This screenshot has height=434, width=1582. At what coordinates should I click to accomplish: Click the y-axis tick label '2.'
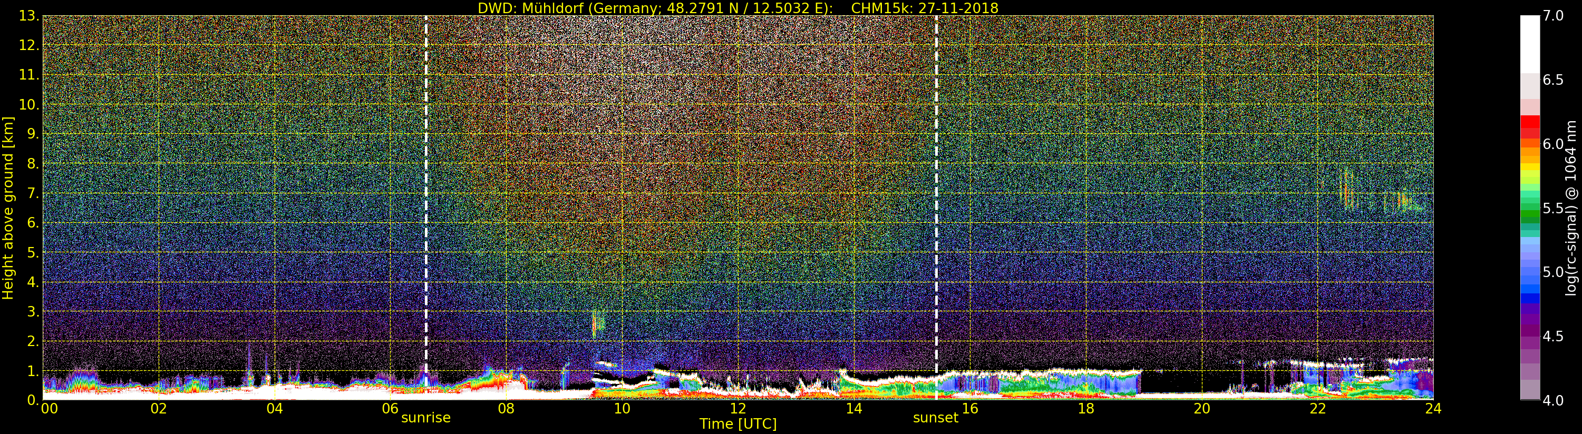click(33, 341)
